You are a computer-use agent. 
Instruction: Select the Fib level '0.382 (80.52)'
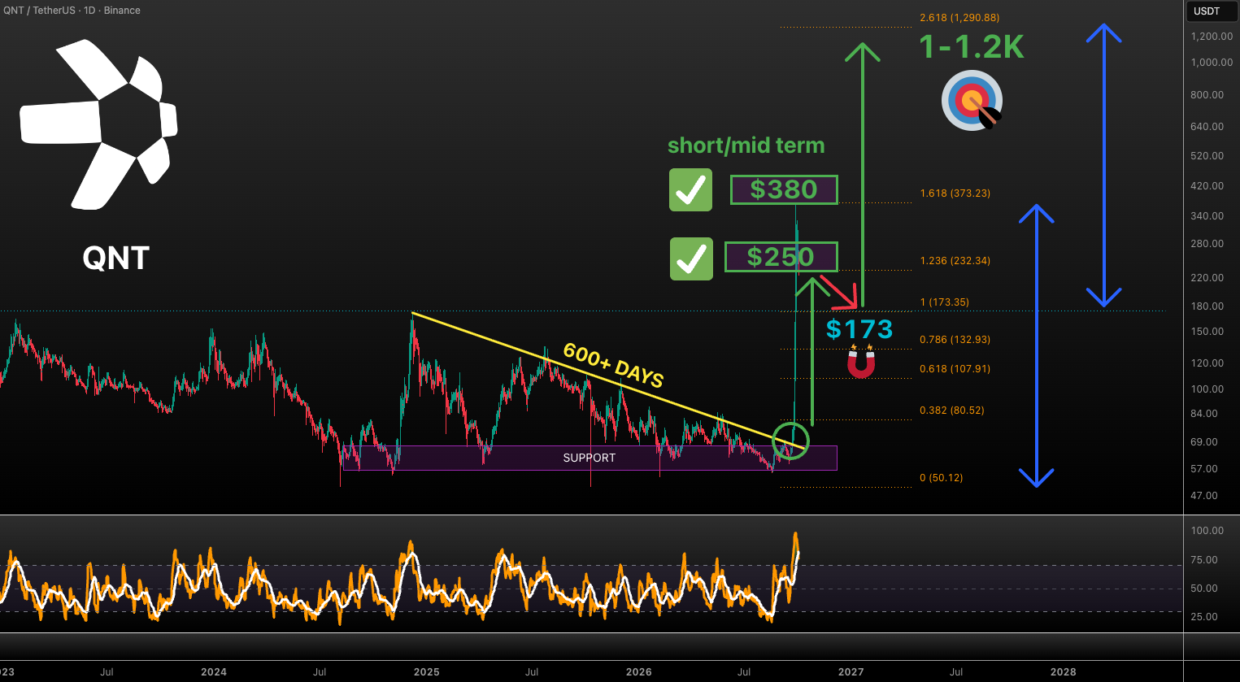click(x=952, y=411)
